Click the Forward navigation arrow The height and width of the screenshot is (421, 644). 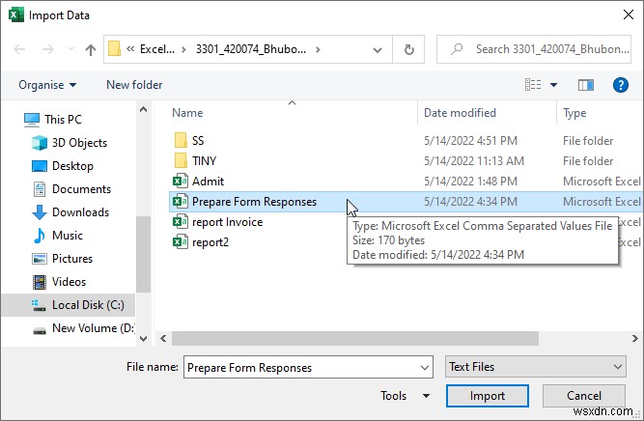click(x=48, y=49)
